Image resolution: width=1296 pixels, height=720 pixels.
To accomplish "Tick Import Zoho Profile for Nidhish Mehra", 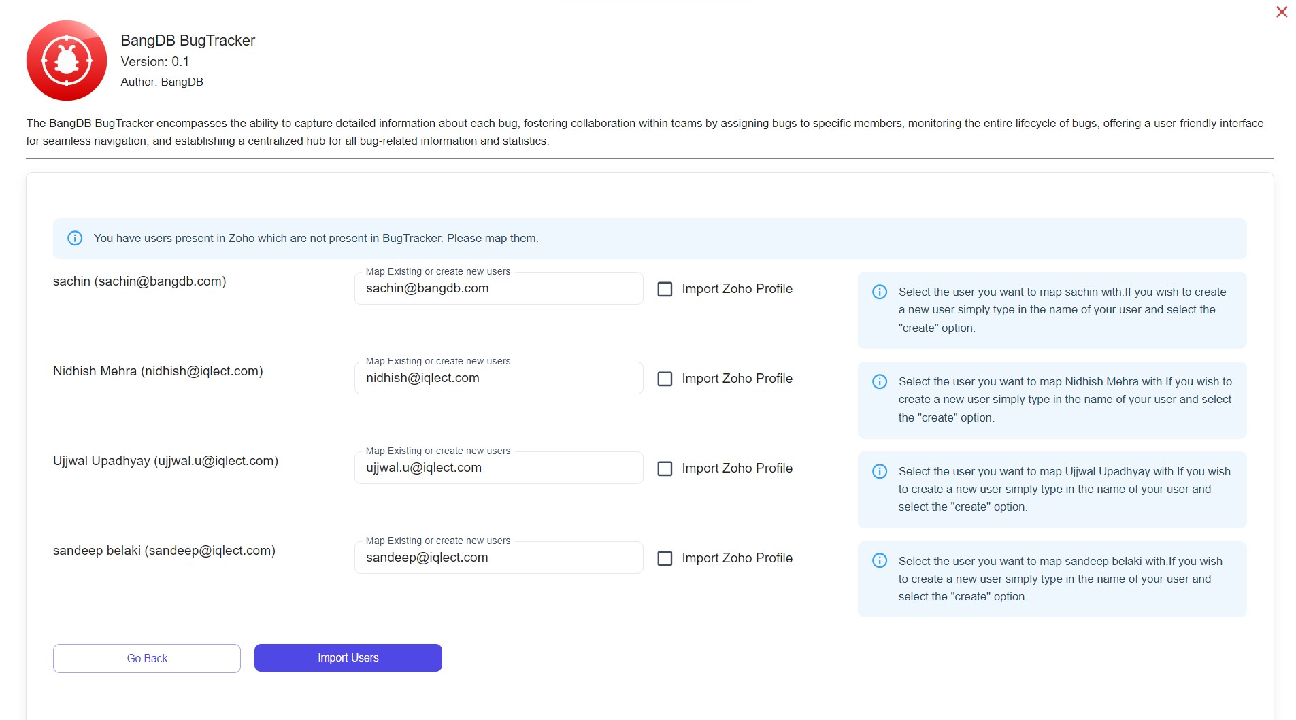I will [665, 379].
